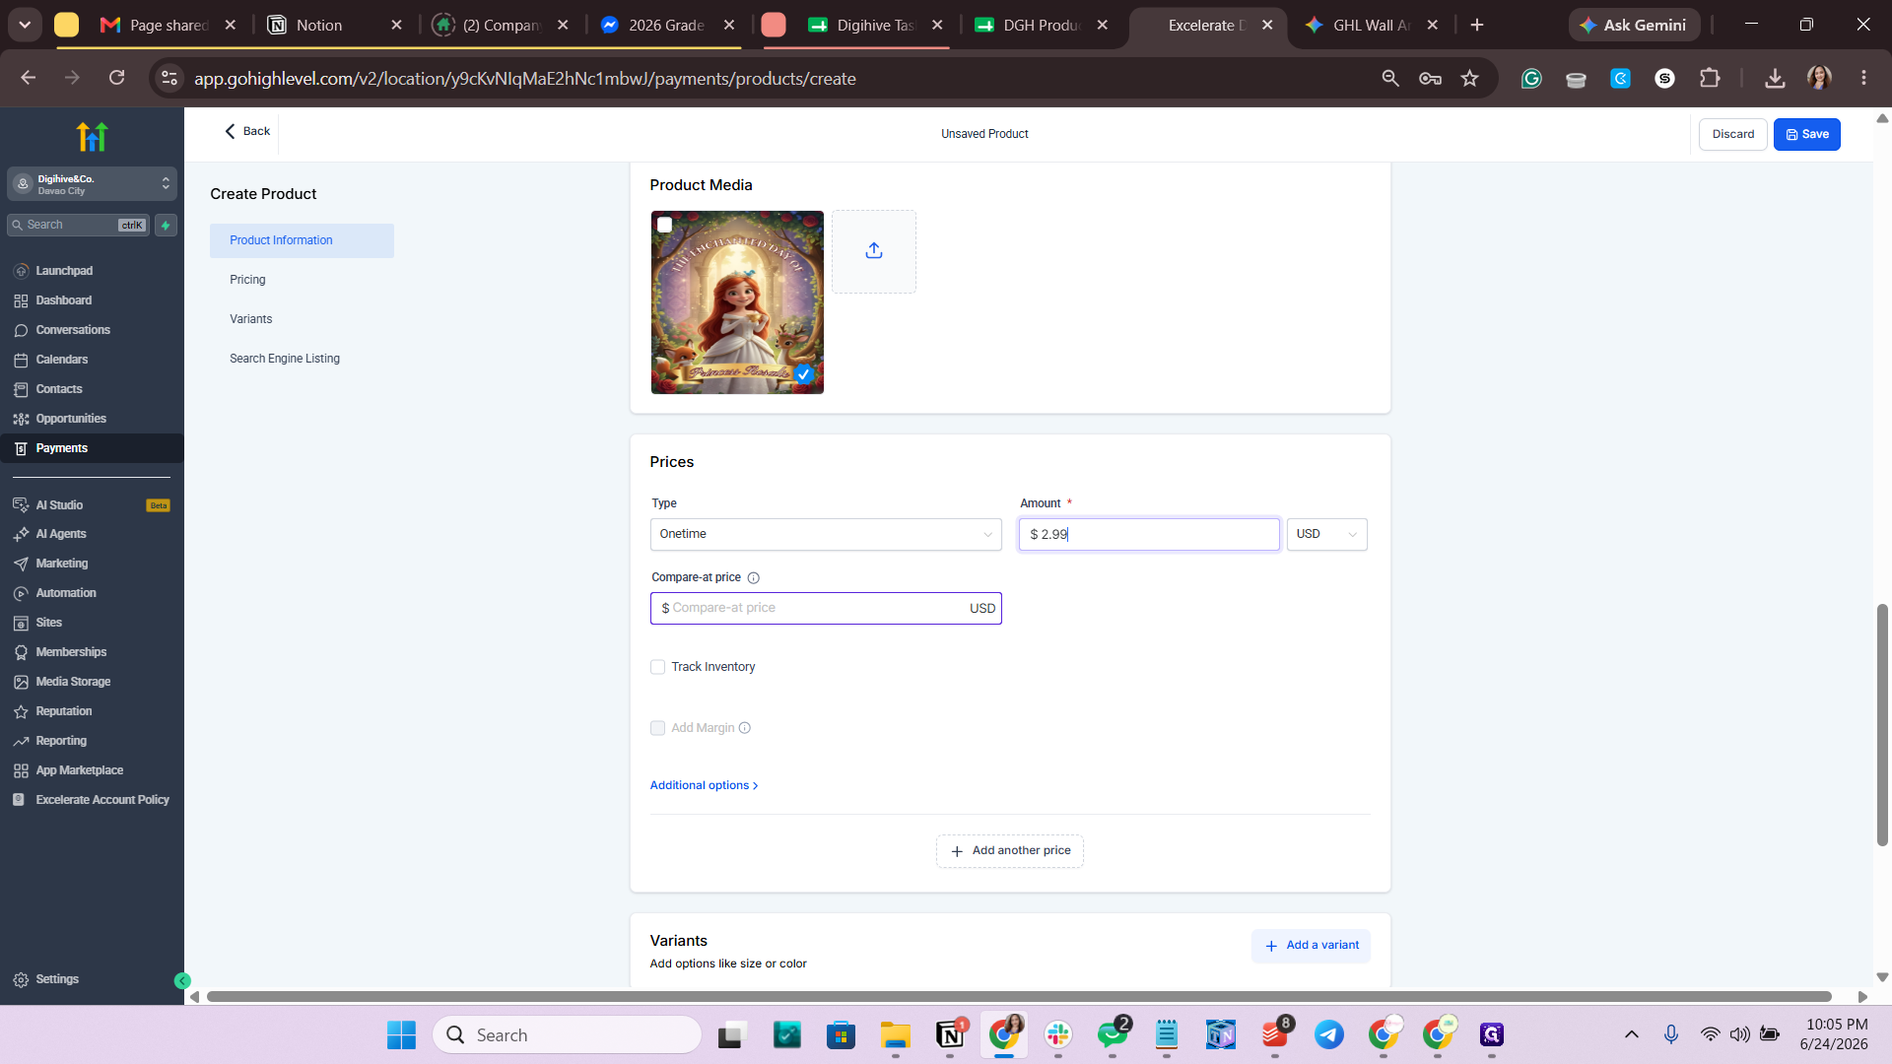Collapse the sidebar with the green arrow

point(182,980)
